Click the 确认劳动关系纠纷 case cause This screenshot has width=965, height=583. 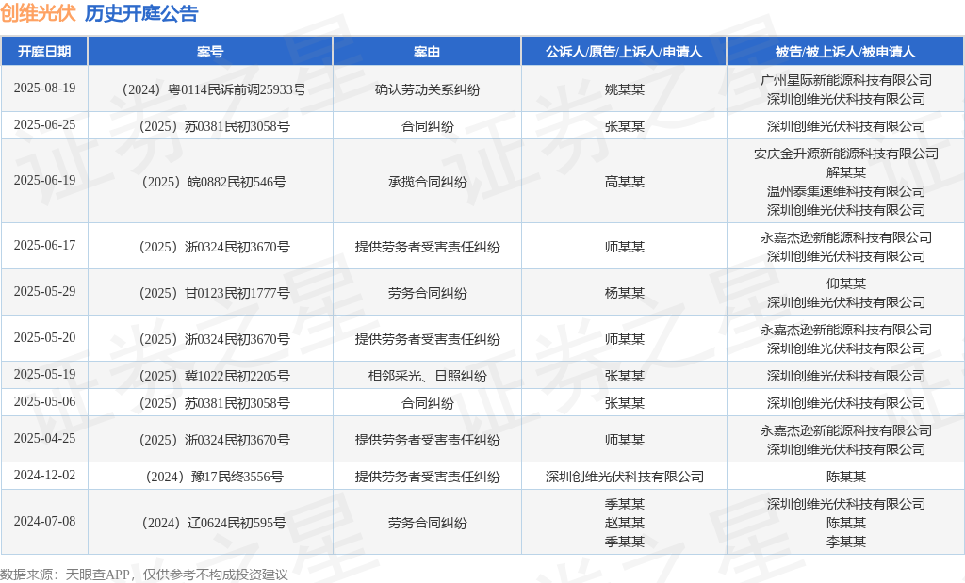pyautogui.click(x=427, y=89)
